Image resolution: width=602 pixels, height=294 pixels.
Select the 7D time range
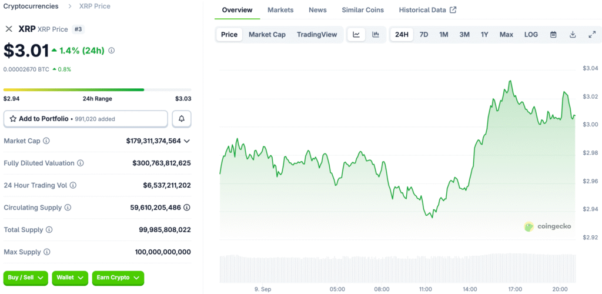pyautogui.click(x=423, y=35)
